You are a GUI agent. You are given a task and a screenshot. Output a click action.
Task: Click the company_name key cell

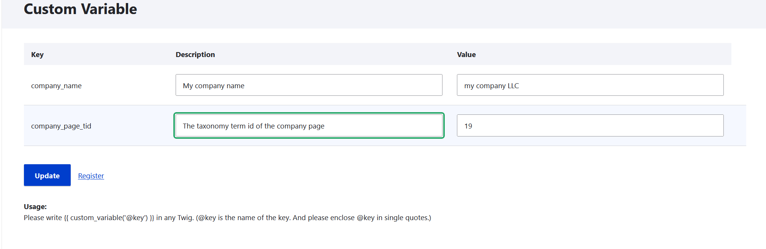click(56, 86)
